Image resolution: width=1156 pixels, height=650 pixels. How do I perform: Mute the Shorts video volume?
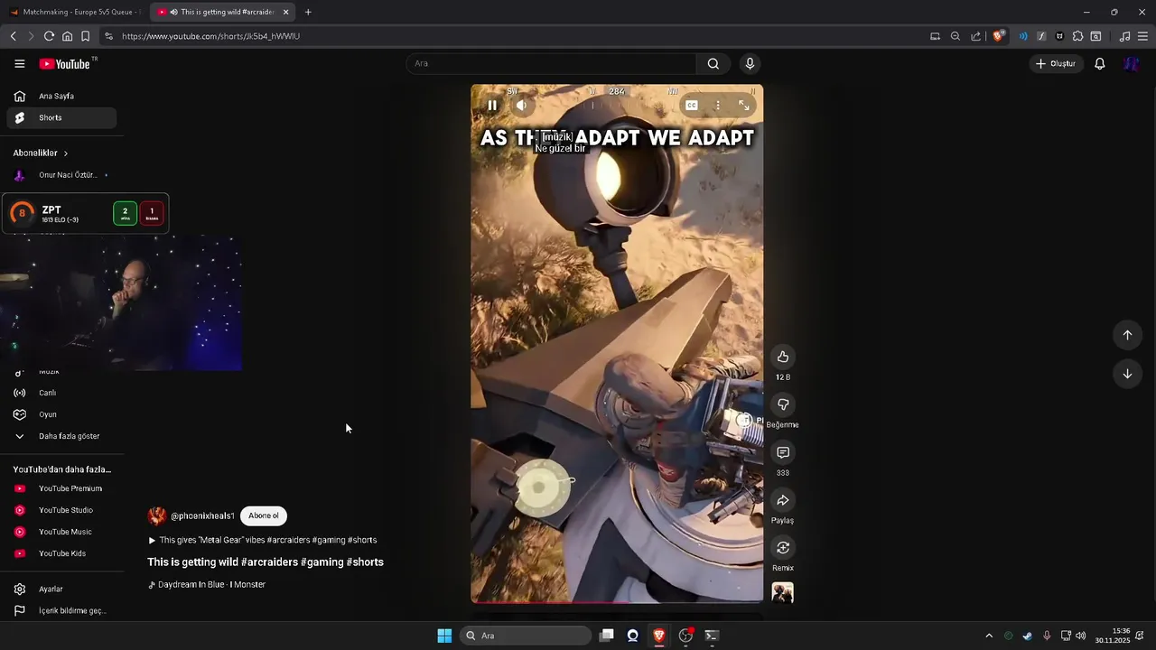tap(521, 106)
